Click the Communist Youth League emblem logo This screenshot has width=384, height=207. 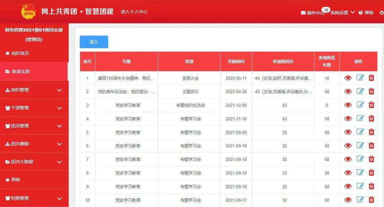(29, 12)
